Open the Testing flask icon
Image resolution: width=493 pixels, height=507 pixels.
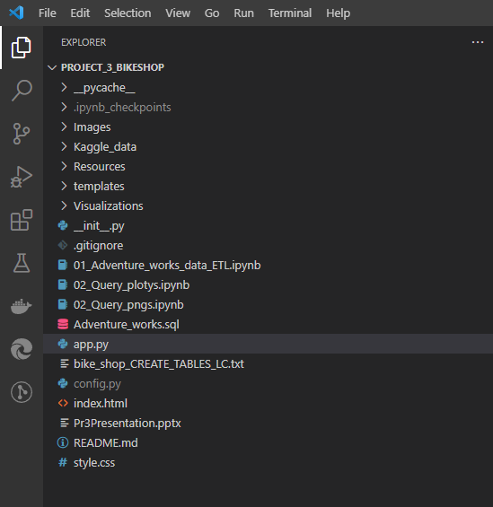coord(22,263)
